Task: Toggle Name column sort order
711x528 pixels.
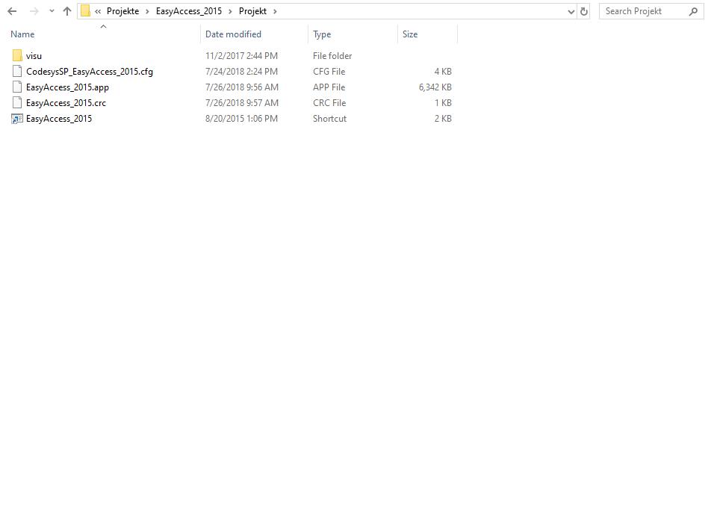Action: [22, 34]
